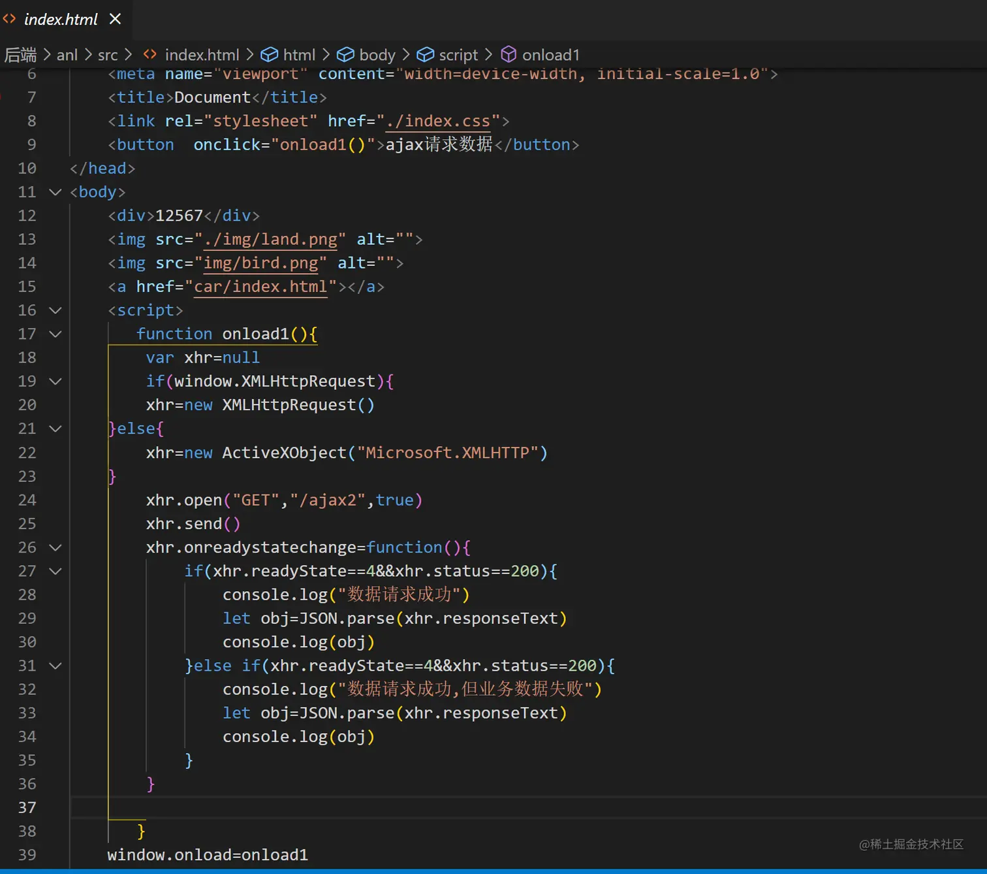The image size is (987, 874).
Task: Open the 后端 breadcrumb folder
Action: tap(20, 55)
